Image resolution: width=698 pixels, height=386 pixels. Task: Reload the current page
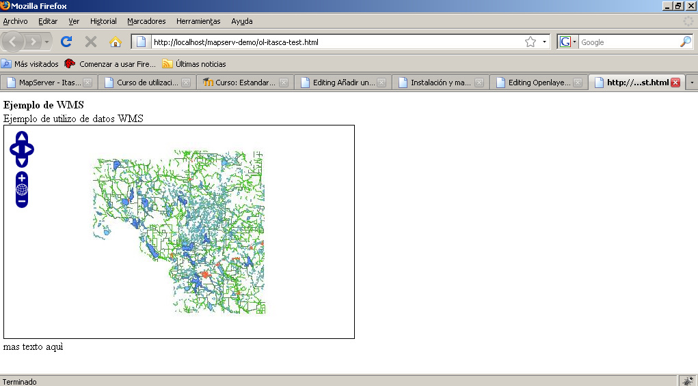pyautogui.click(x=66, y=42)
